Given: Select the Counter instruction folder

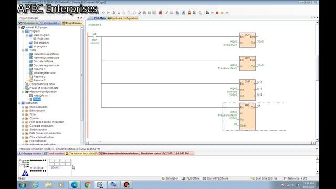Looking at the screenshot, I should point(34,118).
